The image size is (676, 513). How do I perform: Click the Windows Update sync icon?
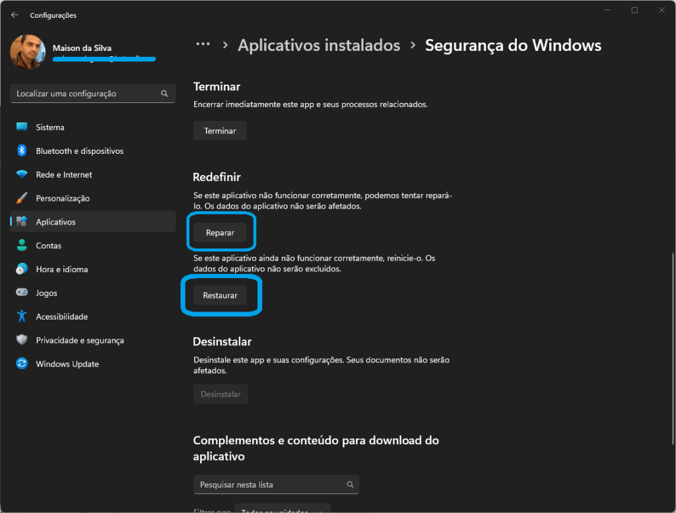tap(22, 364)
